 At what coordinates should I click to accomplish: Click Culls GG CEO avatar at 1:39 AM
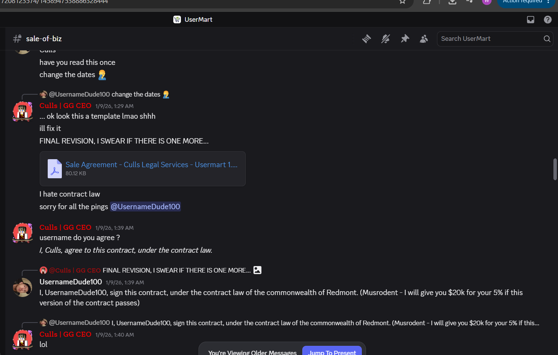pos(23,233)
